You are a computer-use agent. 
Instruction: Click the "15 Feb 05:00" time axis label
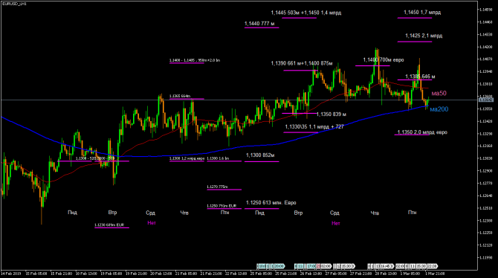[x=36, y=274]
